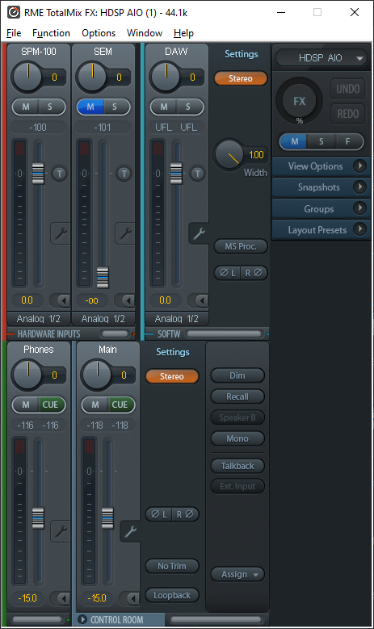Click the SEM channel fader handle
374x629 pixels.
[103, 277]
